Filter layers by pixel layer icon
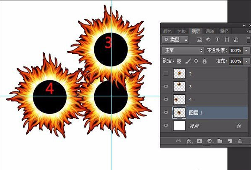The image size is (251, 170). click(199, 40)
